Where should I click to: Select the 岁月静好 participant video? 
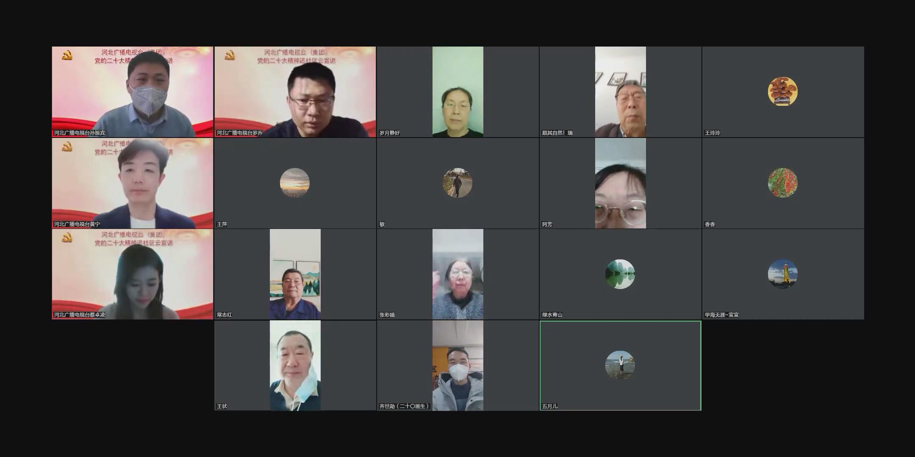[457, 92]
